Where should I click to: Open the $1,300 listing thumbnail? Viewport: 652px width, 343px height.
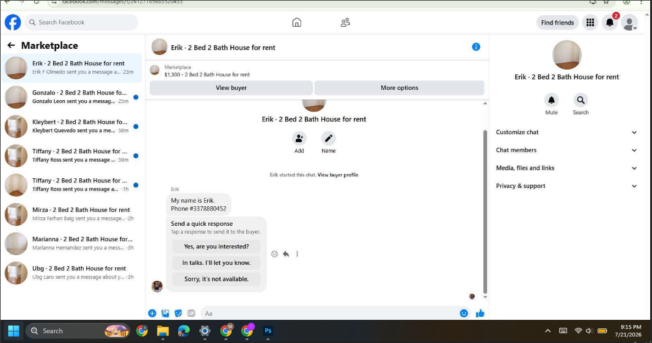[x=155, y=70]
